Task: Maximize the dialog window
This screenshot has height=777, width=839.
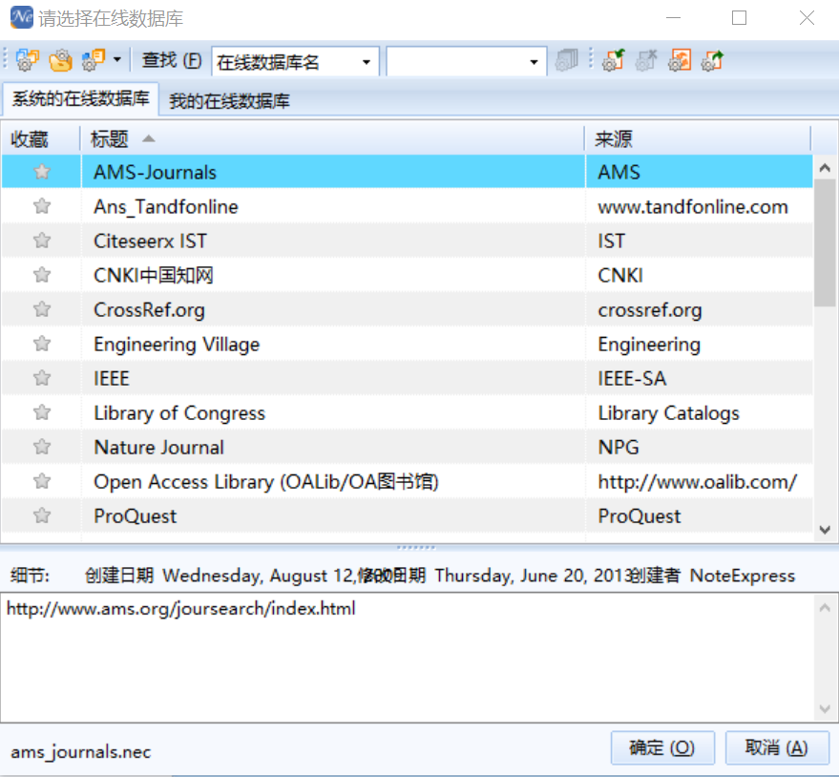Action: point(739,17)
